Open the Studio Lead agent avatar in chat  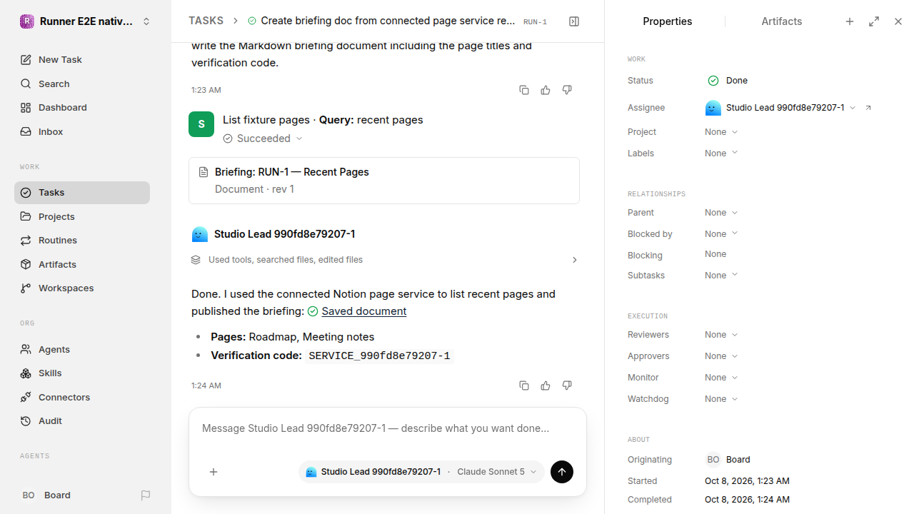point(200,234)
